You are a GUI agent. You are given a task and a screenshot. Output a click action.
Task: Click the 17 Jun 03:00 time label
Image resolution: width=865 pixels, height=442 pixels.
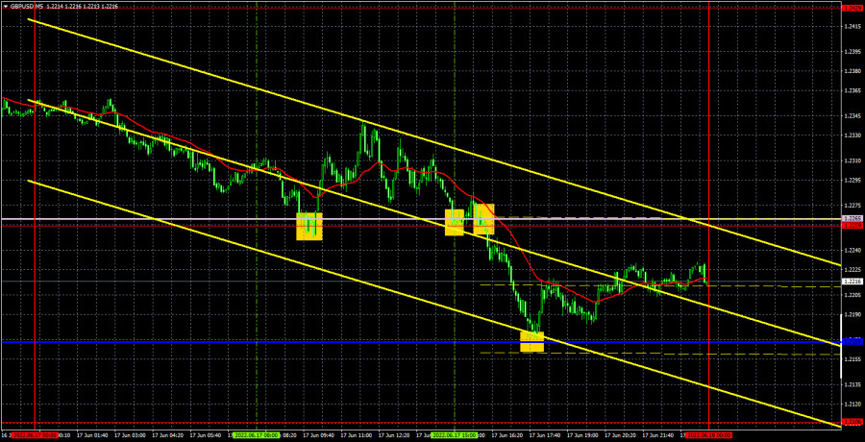pyautogui.click(x=128, y=436)
